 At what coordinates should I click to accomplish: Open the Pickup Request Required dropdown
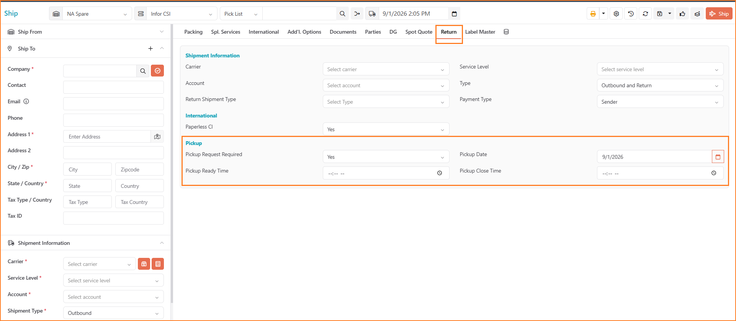point(386,157)
